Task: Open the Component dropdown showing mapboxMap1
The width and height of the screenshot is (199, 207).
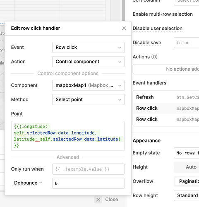Action: click(x=89, y=85)
